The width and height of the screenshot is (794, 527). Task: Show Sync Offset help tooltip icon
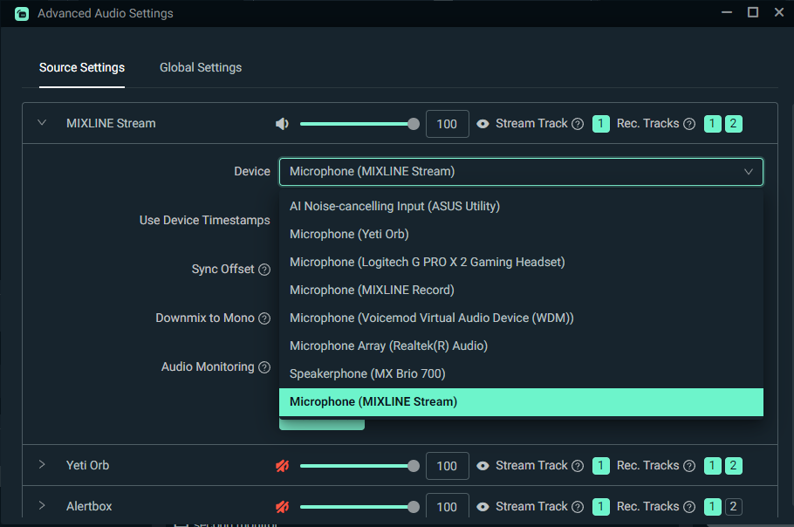[x=264, y=270]
